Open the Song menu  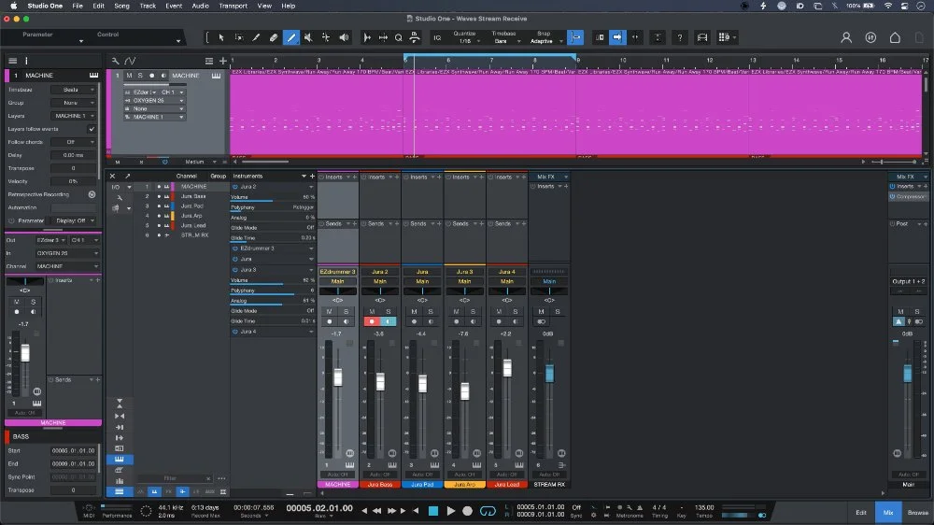tap(121, 6)
